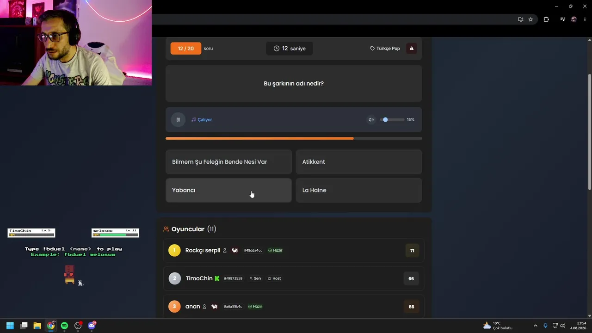Image resolution: width=592 pixels, height=333 pixels.
Task: Click the #a6a55b4c player ID tag
Action: point(233,307)
